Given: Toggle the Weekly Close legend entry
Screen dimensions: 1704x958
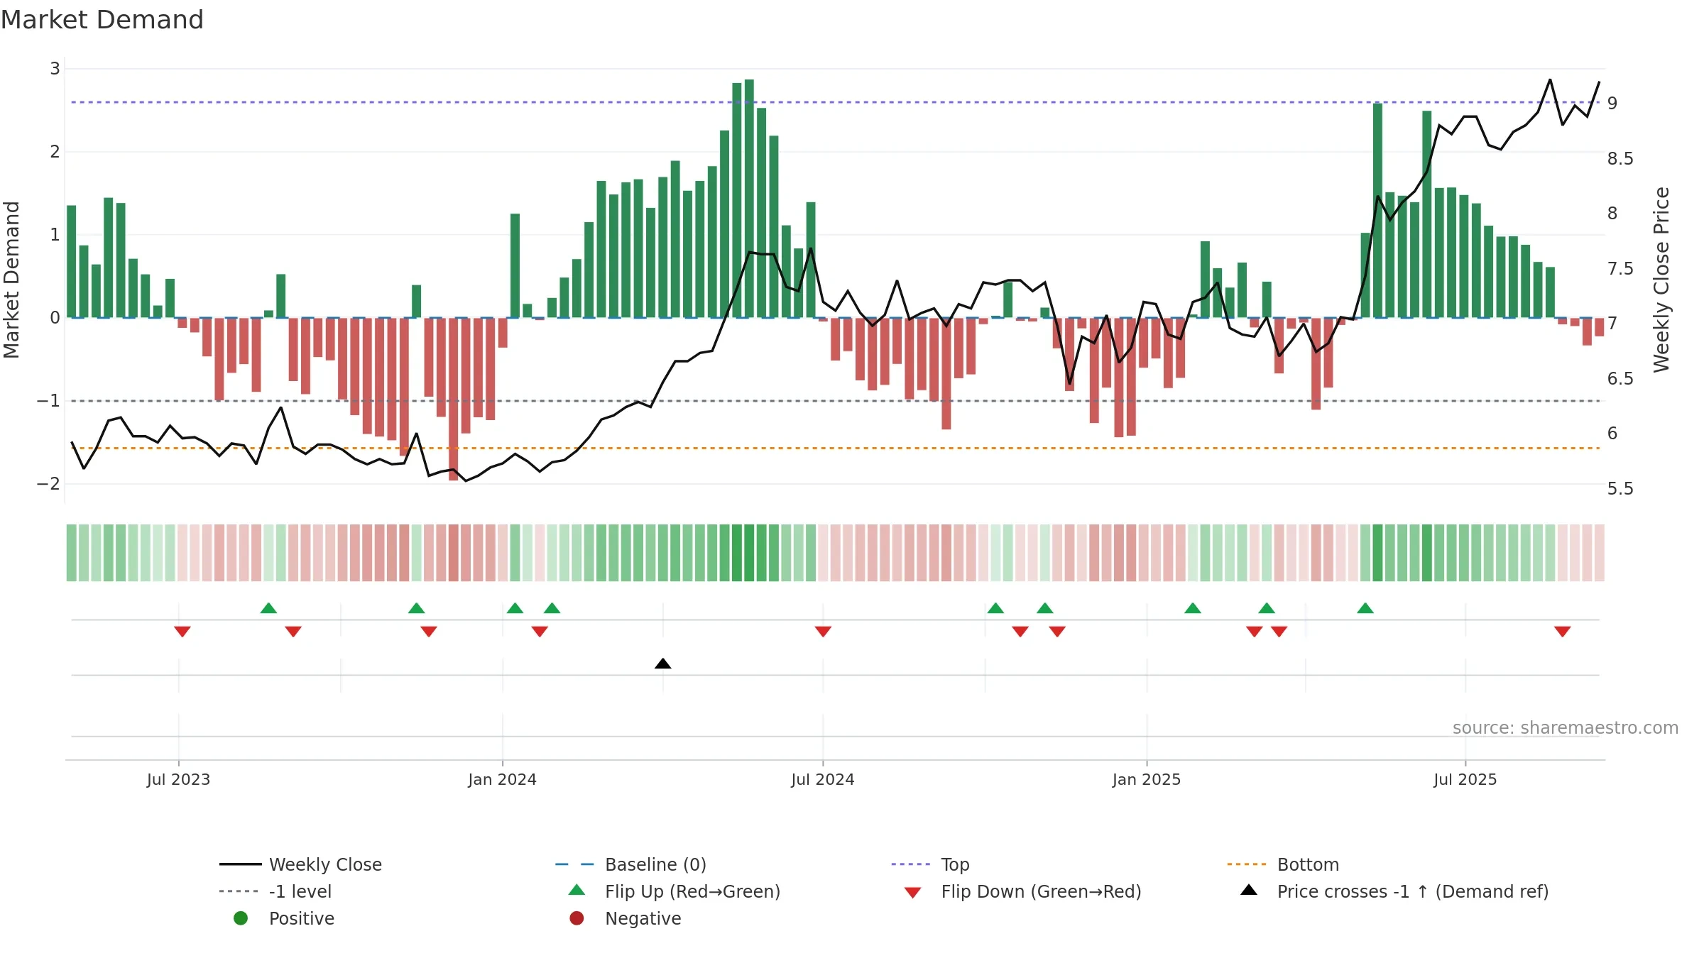Looking at the screenshot, I should pos(301,864).
